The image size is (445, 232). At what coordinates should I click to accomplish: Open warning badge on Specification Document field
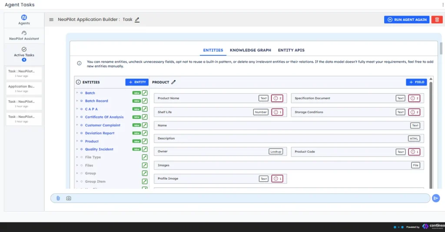[414, 98]
